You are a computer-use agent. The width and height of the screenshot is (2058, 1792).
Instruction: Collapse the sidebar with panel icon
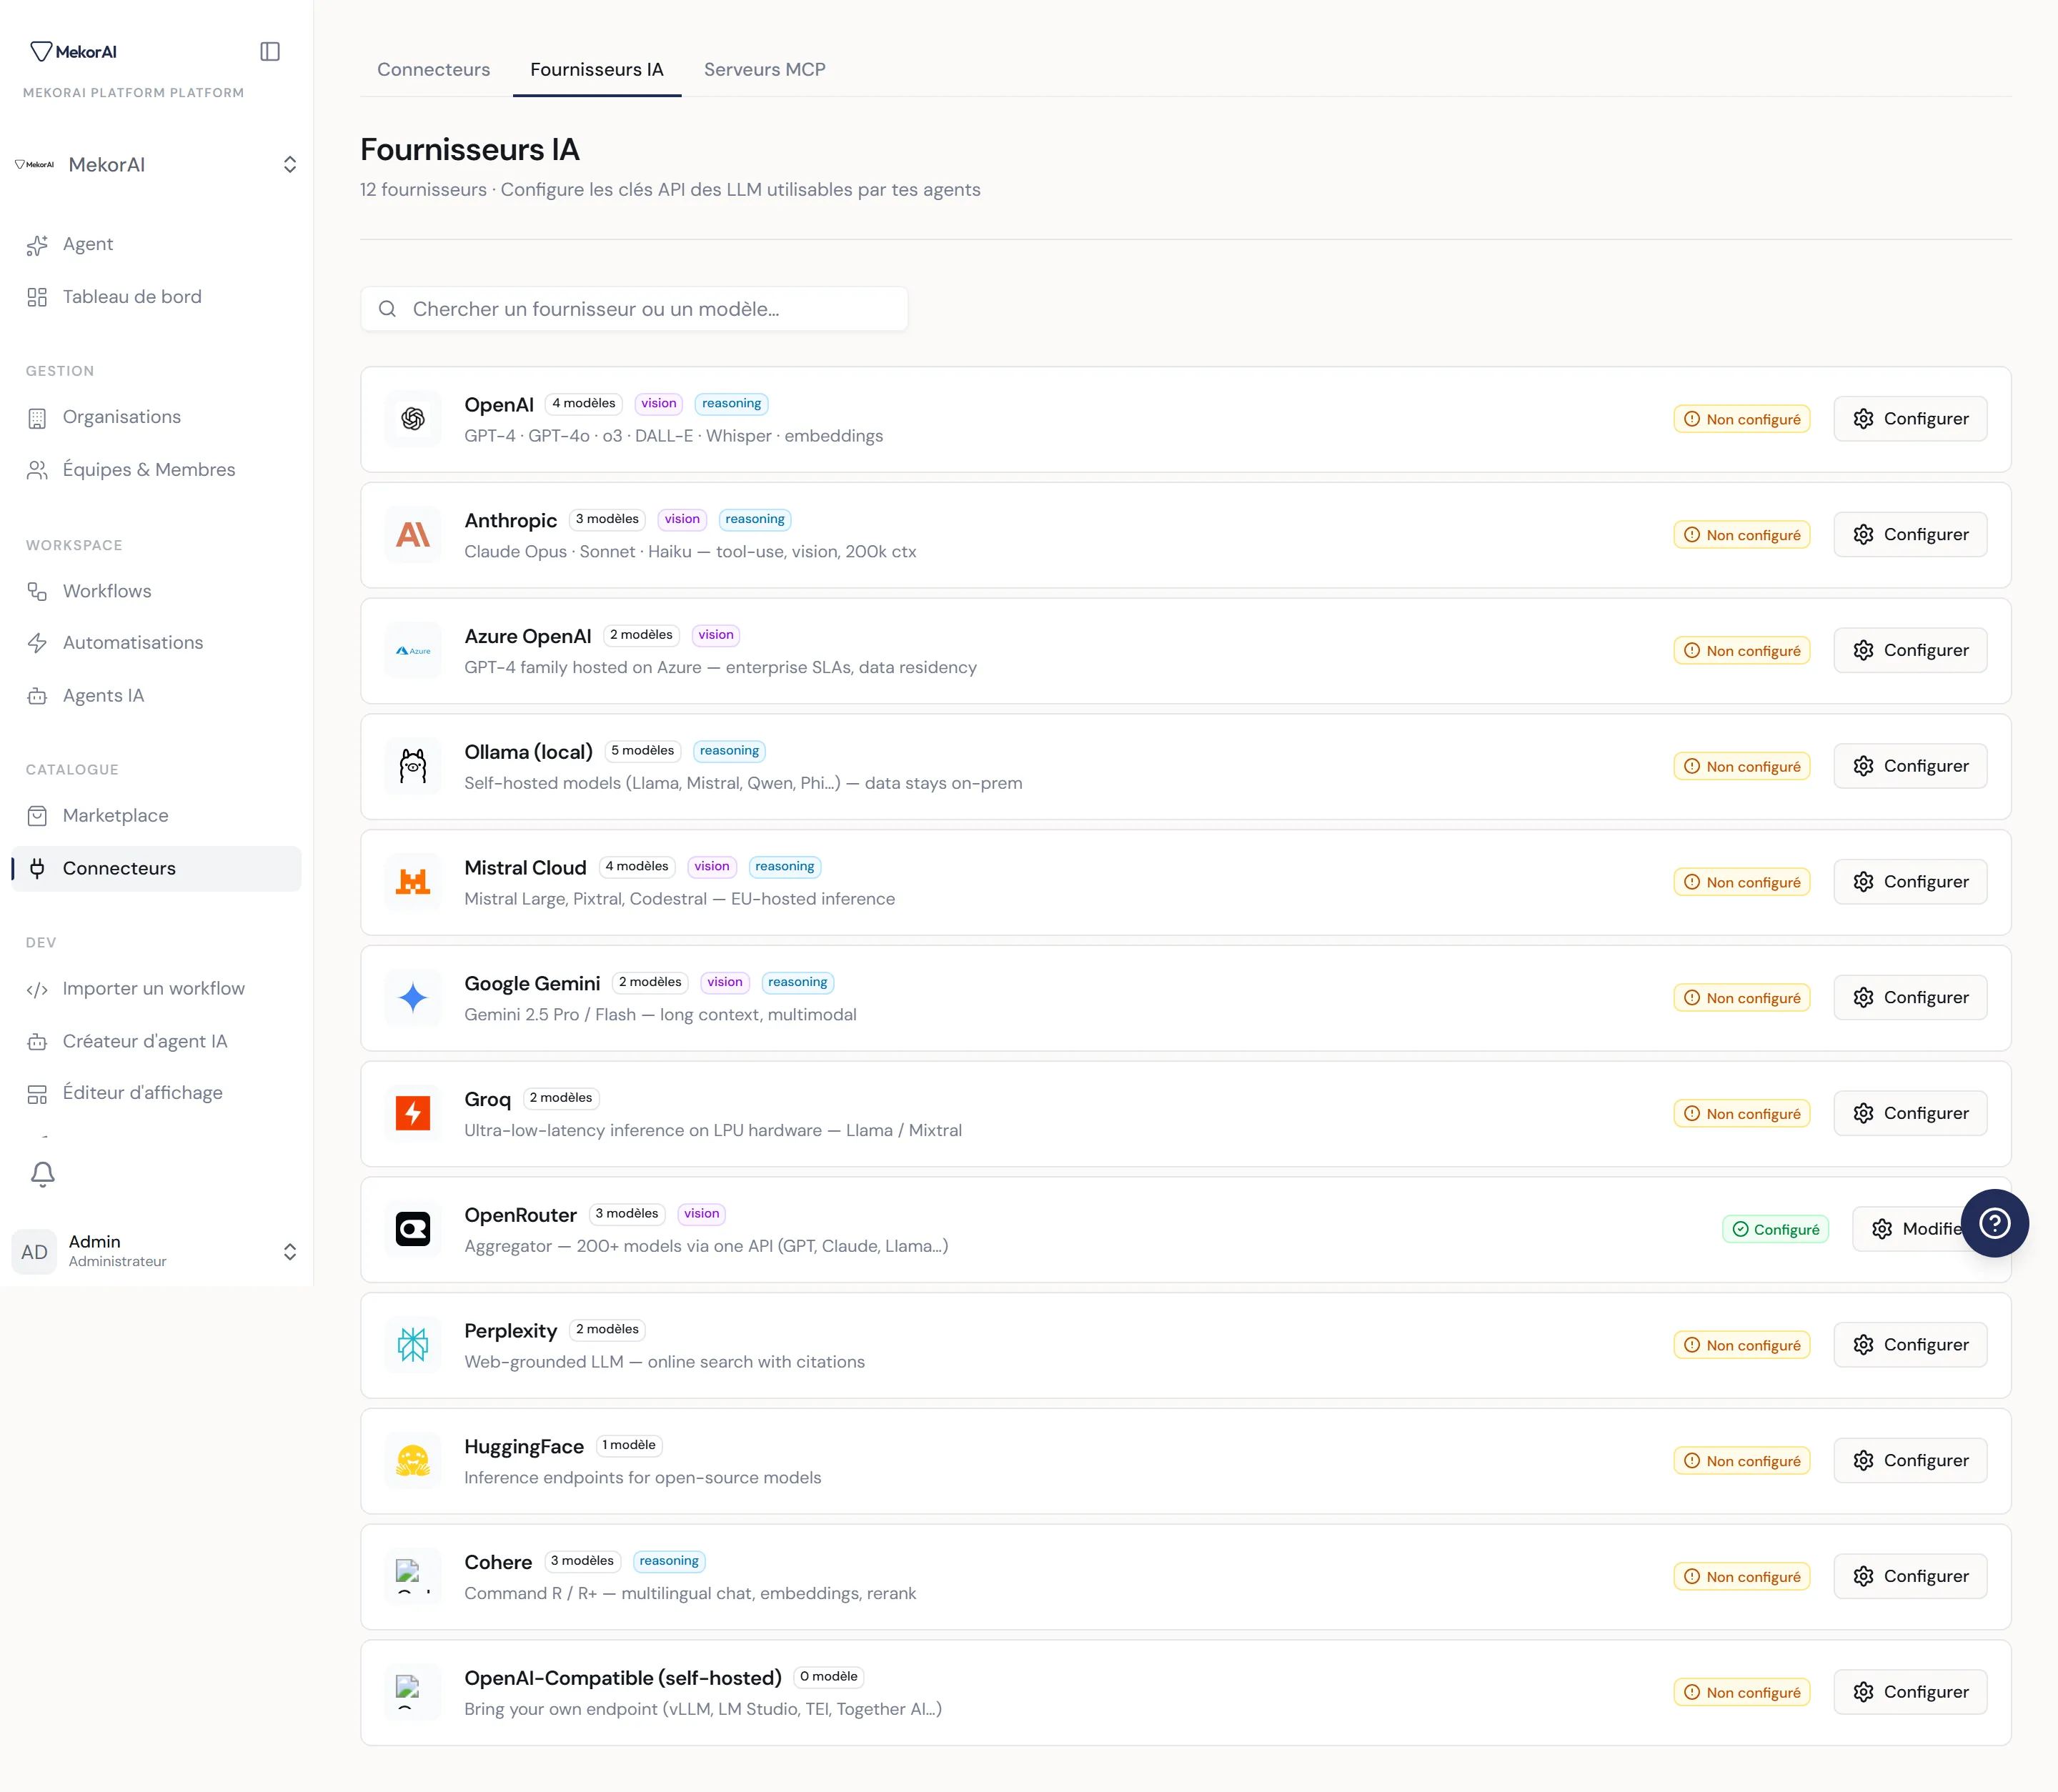[270, 51]
